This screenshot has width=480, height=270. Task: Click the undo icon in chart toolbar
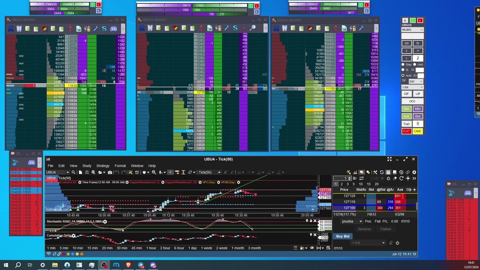117,172
